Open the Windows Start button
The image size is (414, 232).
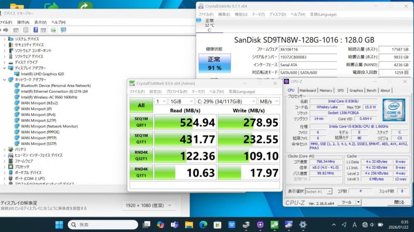pos(59,225)
